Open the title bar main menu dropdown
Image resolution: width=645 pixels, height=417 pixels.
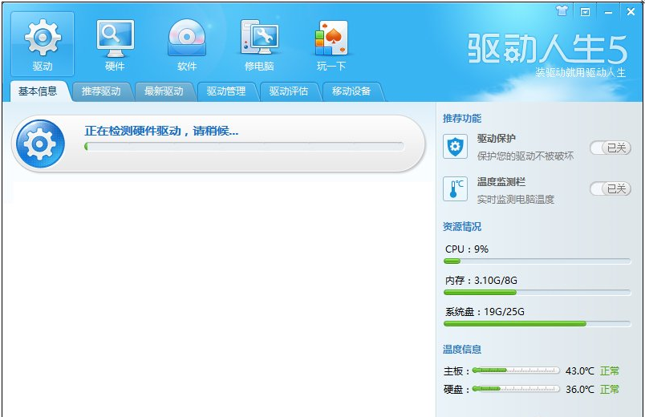pos(586,12)
